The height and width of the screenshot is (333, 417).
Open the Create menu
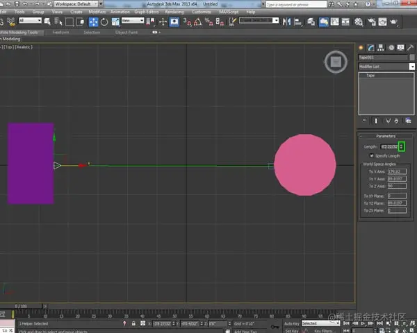point(76,12)
